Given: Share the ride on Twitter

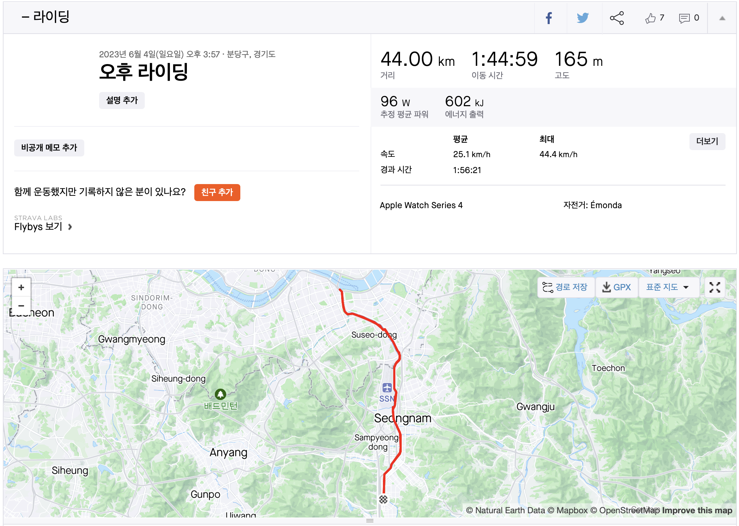Looking at the screenshot, I should tap(583, 18).
